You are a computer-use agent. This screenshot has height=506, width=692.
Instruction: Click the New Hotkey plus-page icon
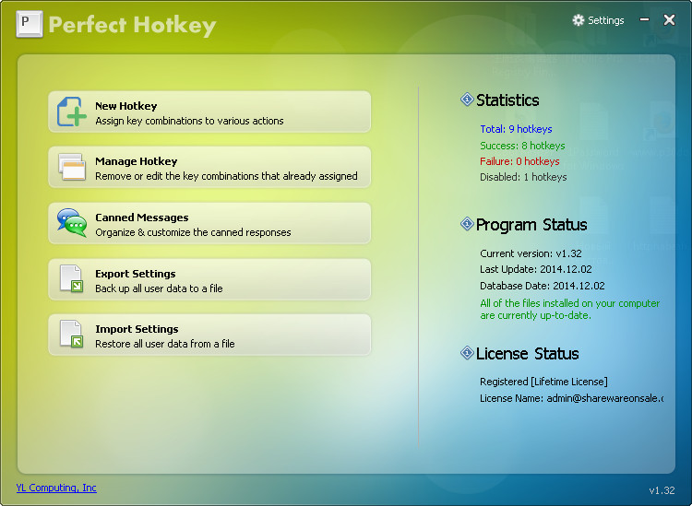pos(71,112)
